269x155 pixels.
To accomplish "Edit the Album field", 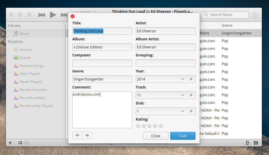I will tap(102, 47).
